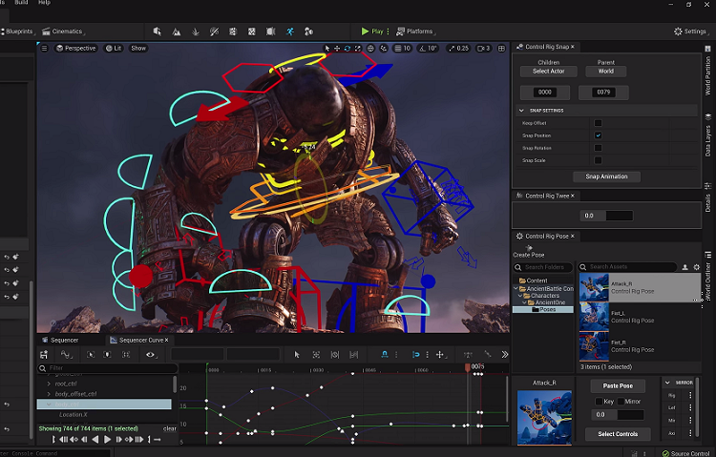The image size is (716, 457).
Task: Select the Fist_L pose thumbnail
Action: 594,317
